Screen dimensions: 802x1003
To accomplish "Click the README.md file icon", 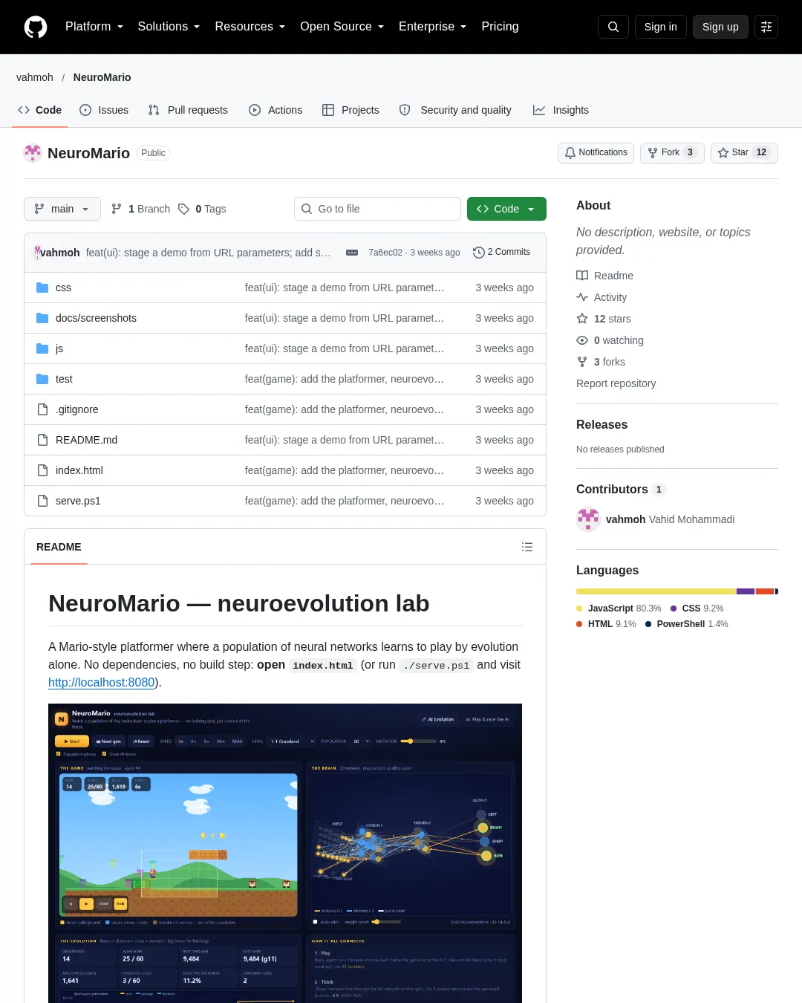I will (x=42, y=440).
